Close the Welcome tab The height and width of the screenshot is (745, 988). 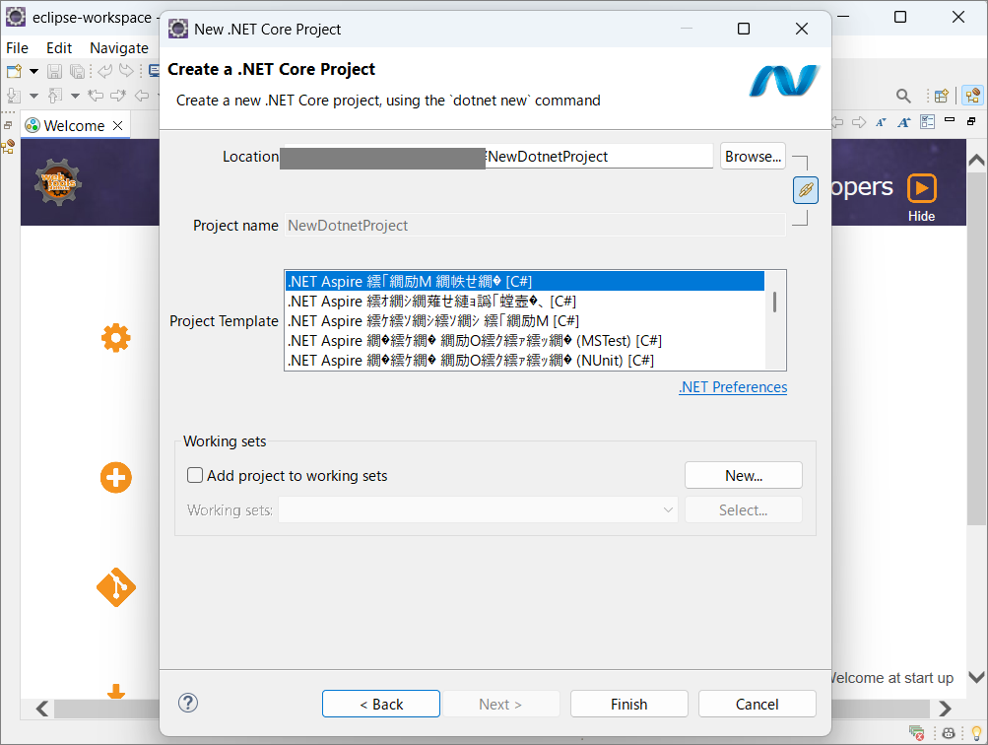click(x=118, y=125)
